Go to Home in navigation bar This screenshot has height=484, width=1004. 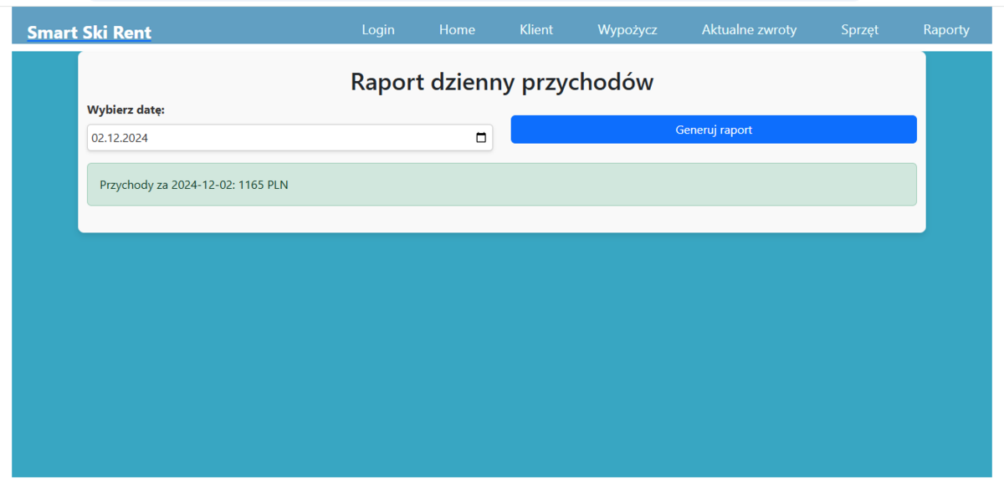[x=457, y=30]
